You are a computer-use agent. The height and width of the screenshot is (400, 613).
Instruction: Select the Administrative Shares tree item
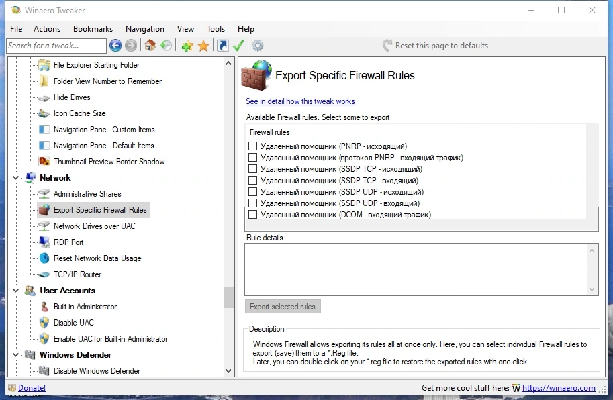coord(87,194)
